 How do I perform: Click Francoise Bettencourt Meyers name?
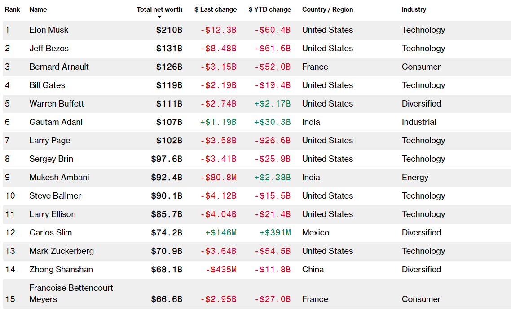(71, 293)
